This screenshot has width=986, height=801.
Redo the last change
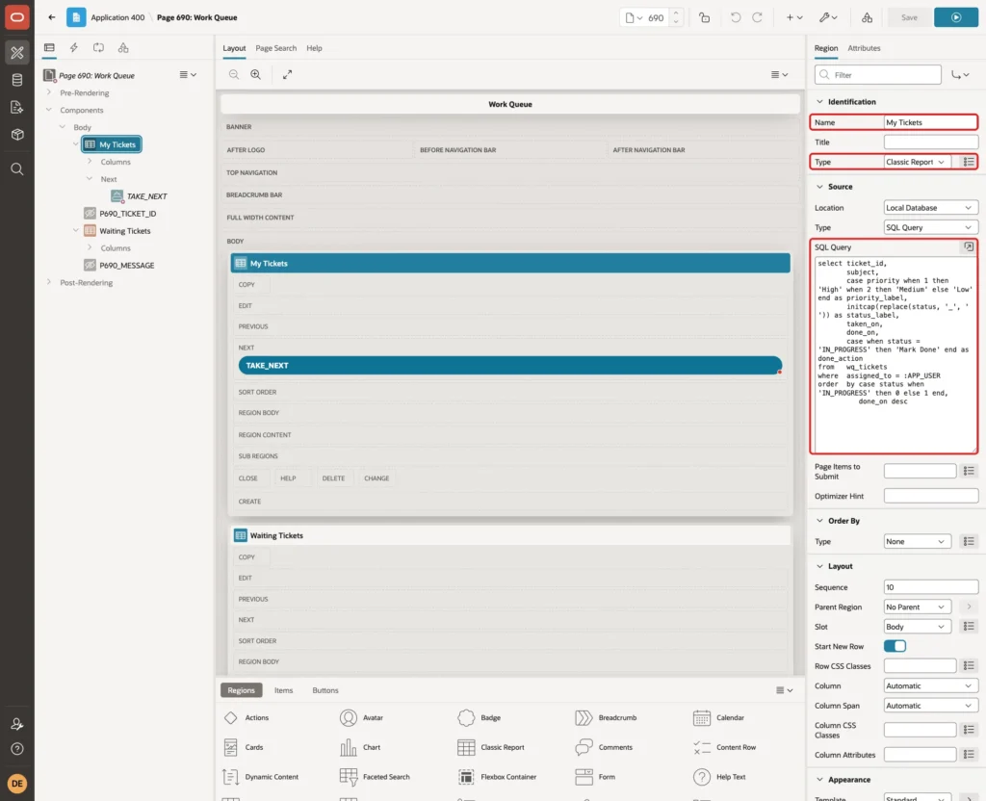coord(757,17)
